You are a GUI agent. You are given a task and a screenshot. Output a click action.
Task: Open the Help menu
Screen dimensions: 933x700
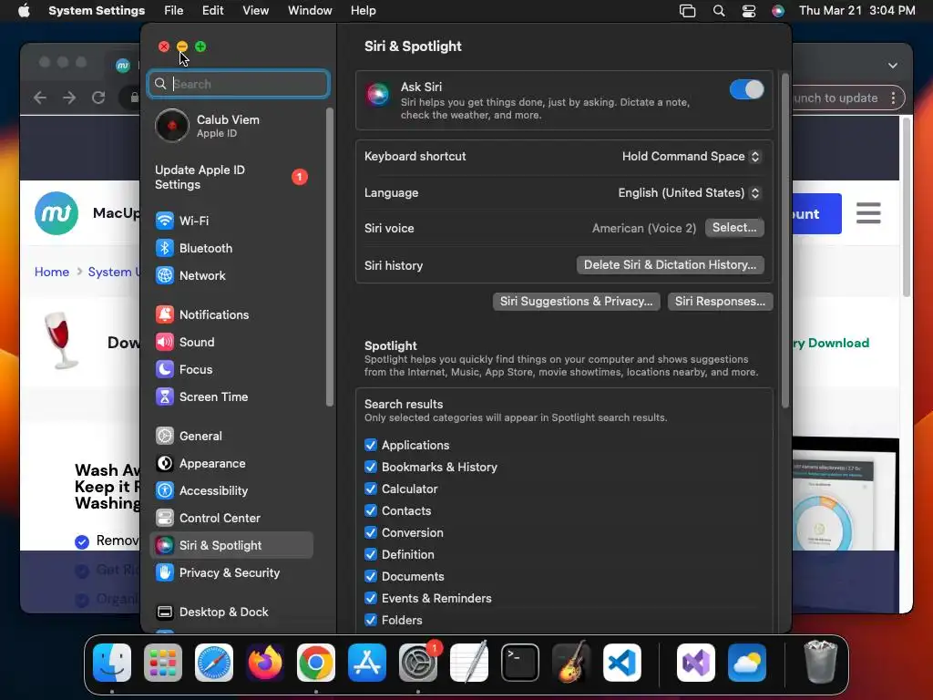(x=363, y=11)
